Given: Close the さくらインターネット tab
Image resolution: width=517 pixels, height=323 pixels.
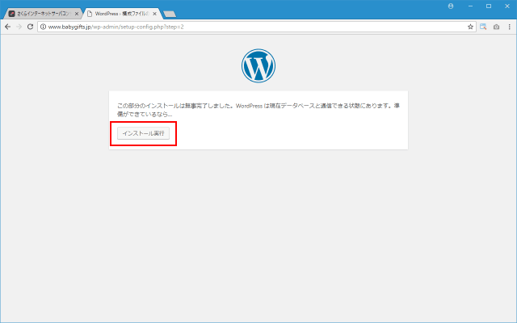Looking at the screenshot, I should click(x=77, y=14).
